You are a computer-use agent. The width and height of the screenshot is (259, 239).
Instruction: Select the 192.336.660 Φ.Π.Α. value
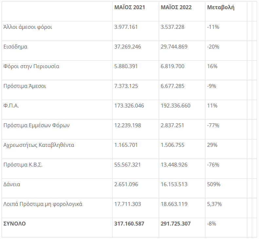[176, 106]
